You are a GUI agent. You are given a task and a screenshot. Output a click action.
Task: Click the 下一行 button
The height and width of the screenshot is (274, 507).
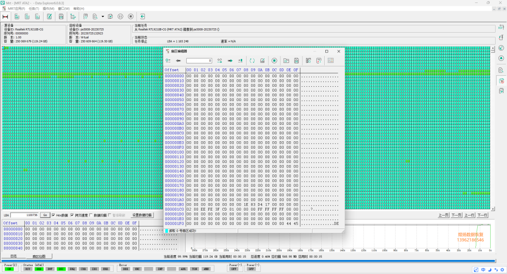tap(482, 215)
